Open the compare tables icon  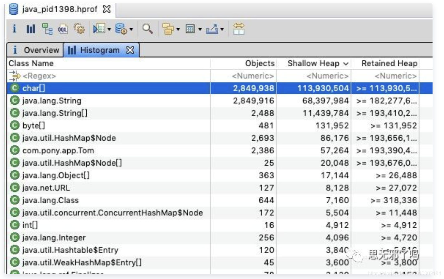point(239,30)
